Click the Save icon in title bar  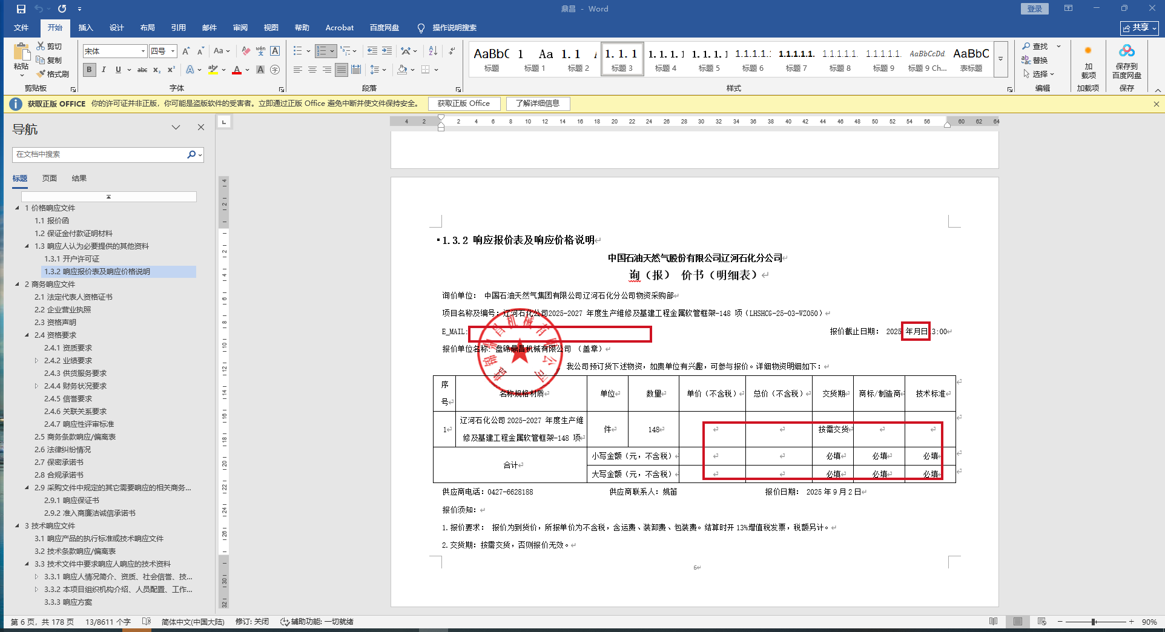tap(21, 9)
